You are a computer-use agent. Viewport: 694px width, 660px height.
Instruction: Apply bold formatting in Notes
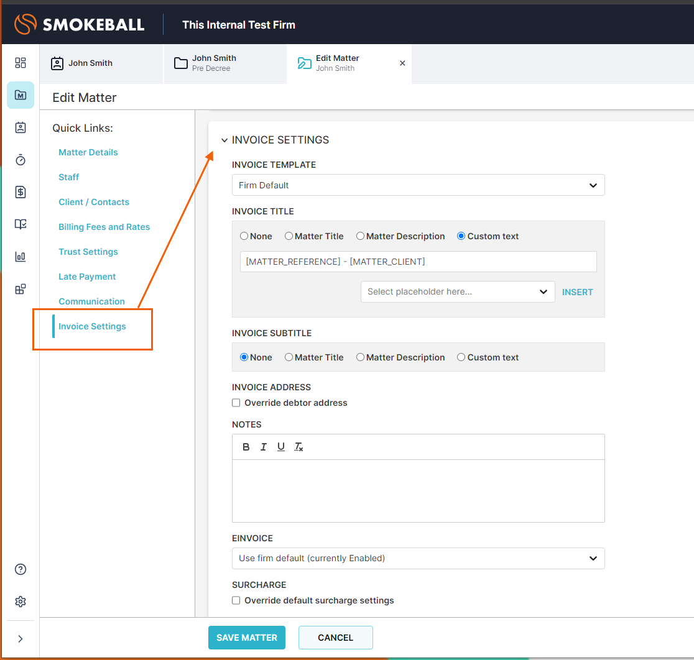tap(246, 447)
